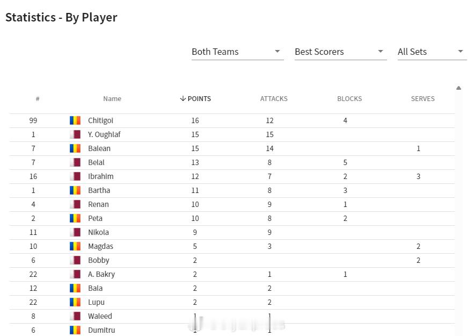Sort table by BLOCKS column

[349, 99]
